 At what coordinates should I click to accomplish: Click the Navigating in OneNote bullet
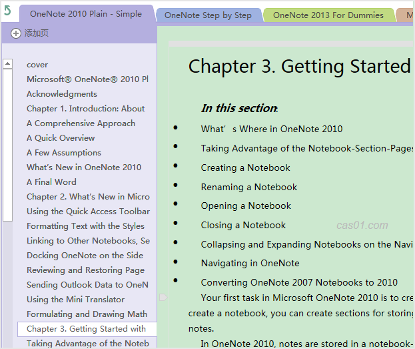click(x=250, y=264)
